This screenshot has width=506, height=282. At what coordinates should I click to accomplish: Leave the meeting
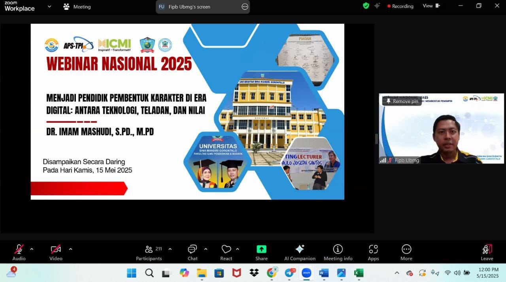[x=487, y=252]
